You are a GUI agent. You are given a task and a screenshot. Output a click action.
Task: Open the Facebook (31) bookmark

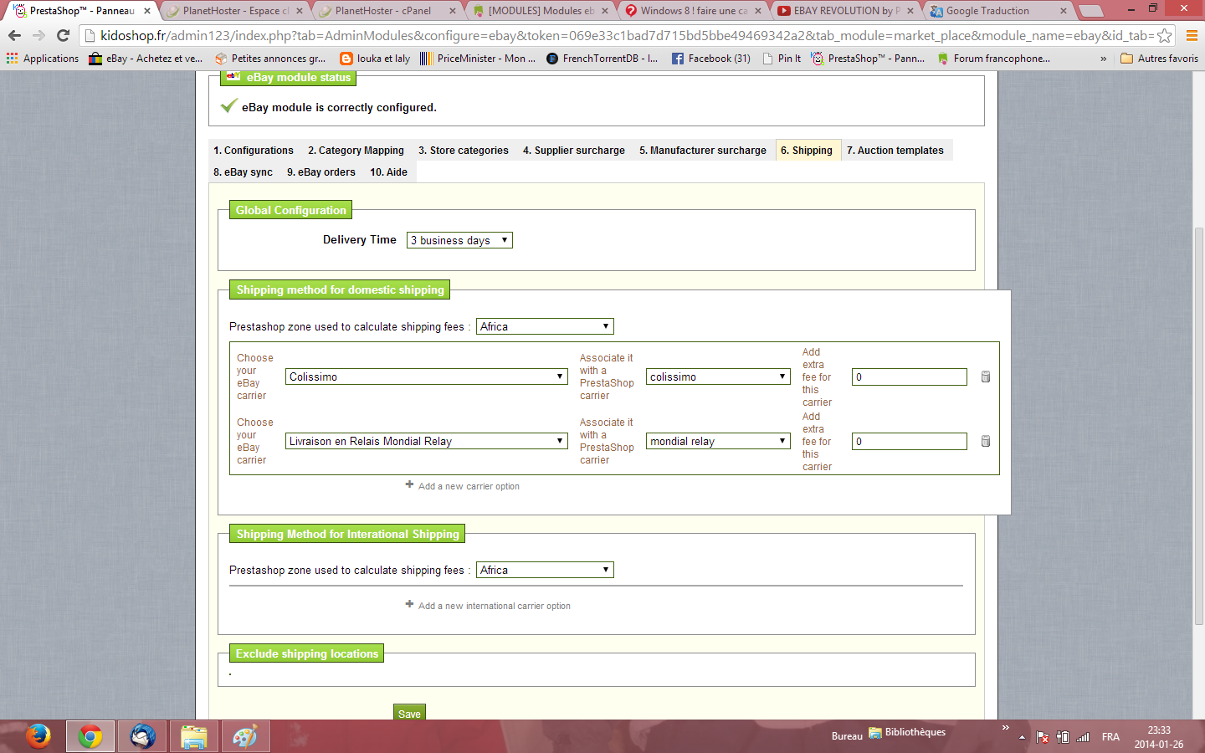coord(711,59)
